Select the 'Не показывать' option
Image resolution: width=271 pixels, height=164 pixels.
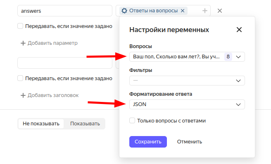41,124
